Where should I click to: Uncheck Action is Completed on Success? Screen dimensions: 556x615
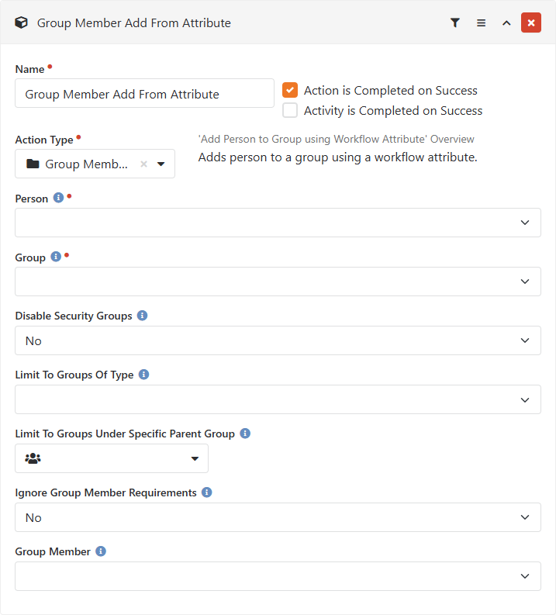tap(290, 90)
